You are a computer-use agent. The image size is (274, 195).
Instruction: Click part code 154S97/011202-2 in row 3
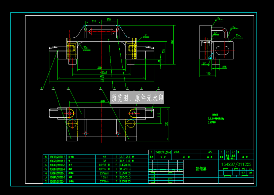click(x=58, y=177)
